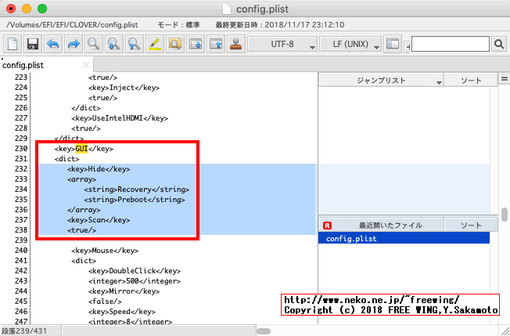Viewport: 510px width, 336px height.
Task: Click the Speed key on line 246
Action: tap(120, 312)
